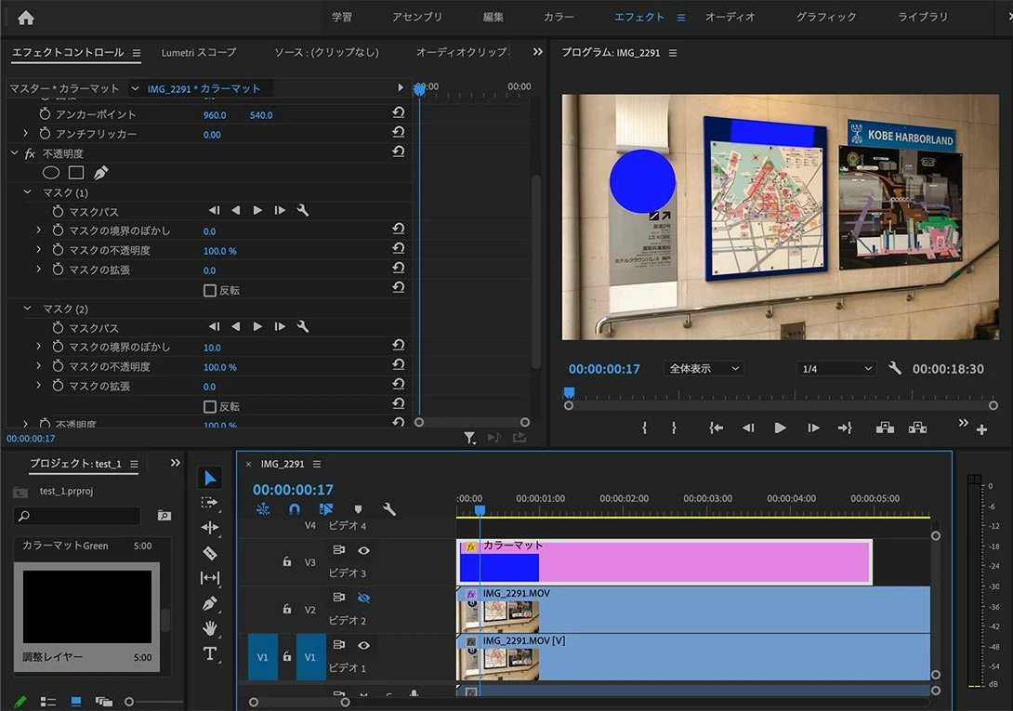The image size is (1013, 711).
Task: Click the project search field
Action: tap(77, 516)
